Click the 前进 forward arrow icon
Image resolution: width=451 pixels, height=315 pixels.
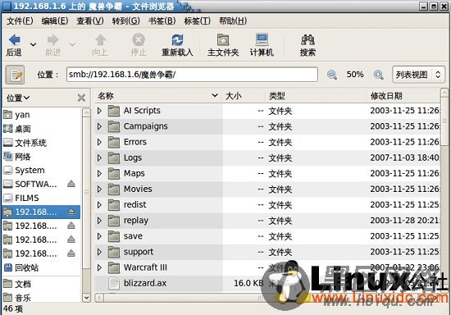[53, 40]
